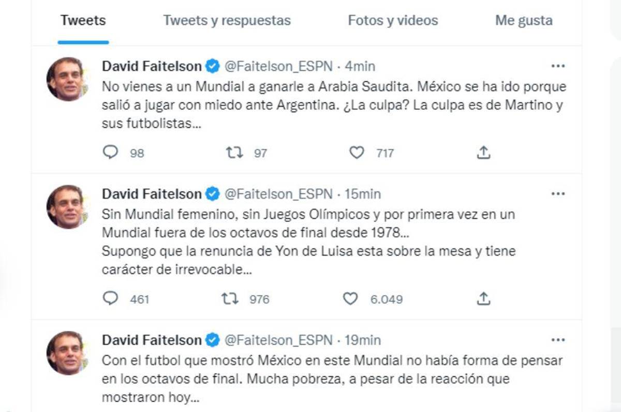Share the 4min Arabia Saudita tweet

[x=483, y=152]
